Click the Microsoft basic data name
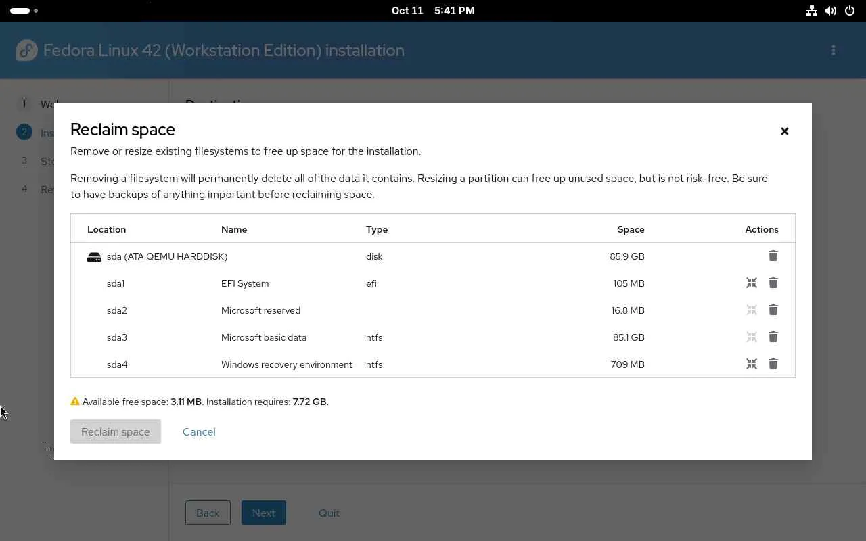The image size is (866, 541). [x=264, y=337]
